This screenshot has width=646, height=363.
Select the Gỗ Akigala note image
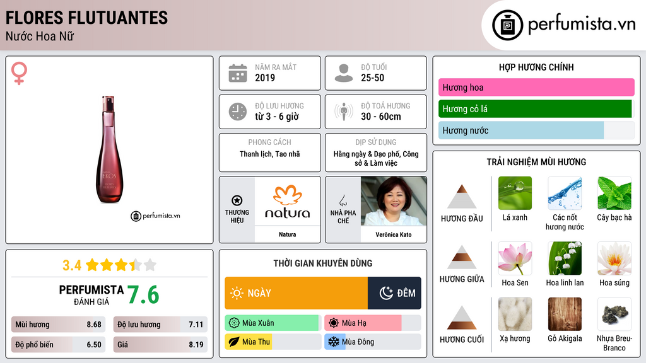click(565, 314)
